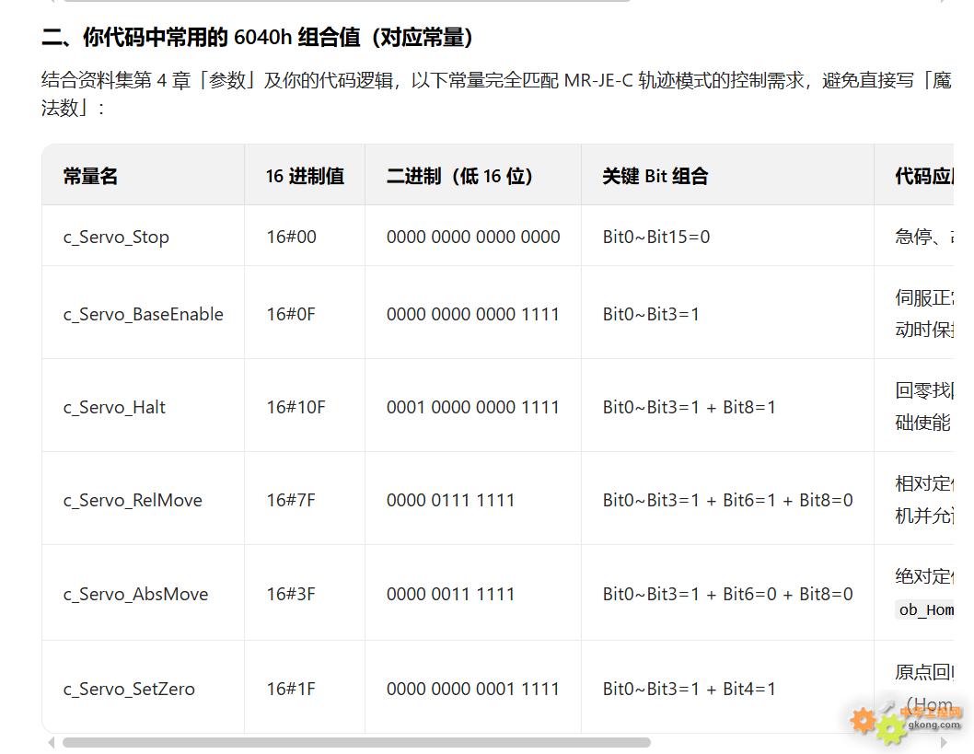Image resolution: width=974 pixels, height=754 pixels.
Task: Click the 关键 Bit 组合 column header
Action: coord(655,176)
